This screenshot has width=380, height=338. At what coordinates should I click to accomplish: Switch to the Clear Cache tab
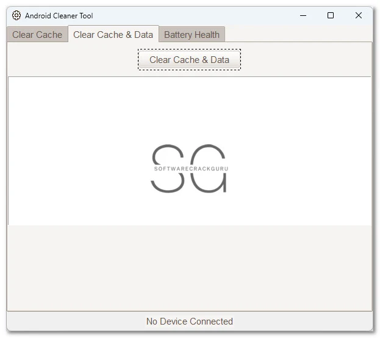(x=37, y=35)
